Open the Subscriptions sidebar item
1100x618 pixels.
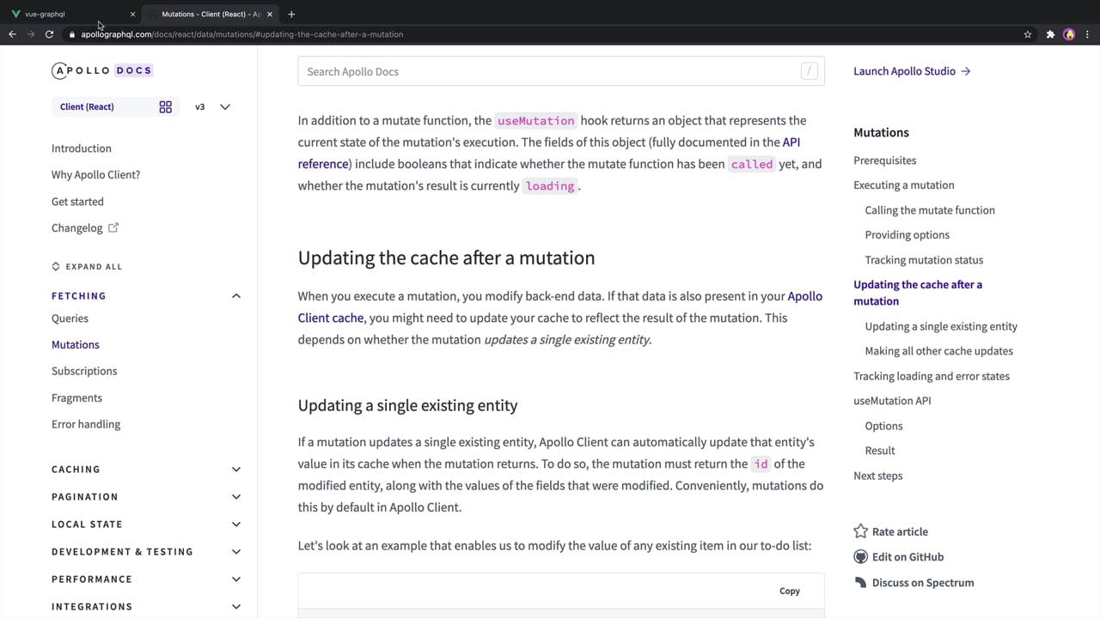point(84,371)
